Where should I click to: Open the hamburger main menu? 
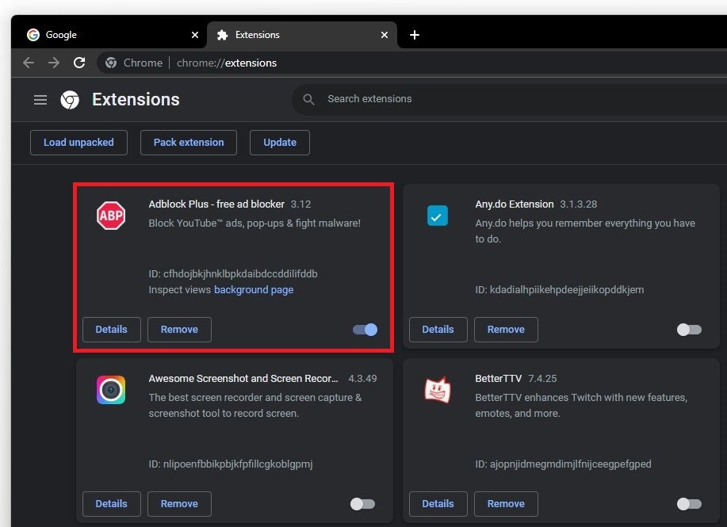coord(40,100)
